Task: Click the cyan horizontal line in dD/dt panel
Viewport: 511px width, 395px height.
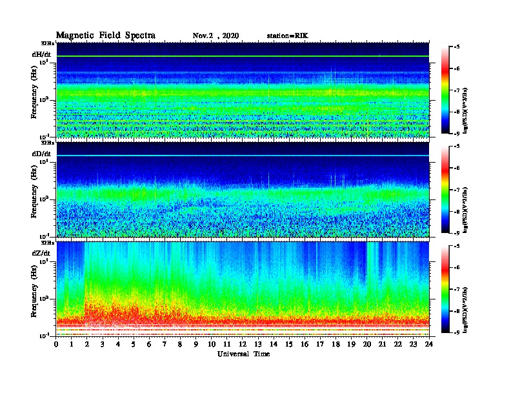Action: click(243, 156)
